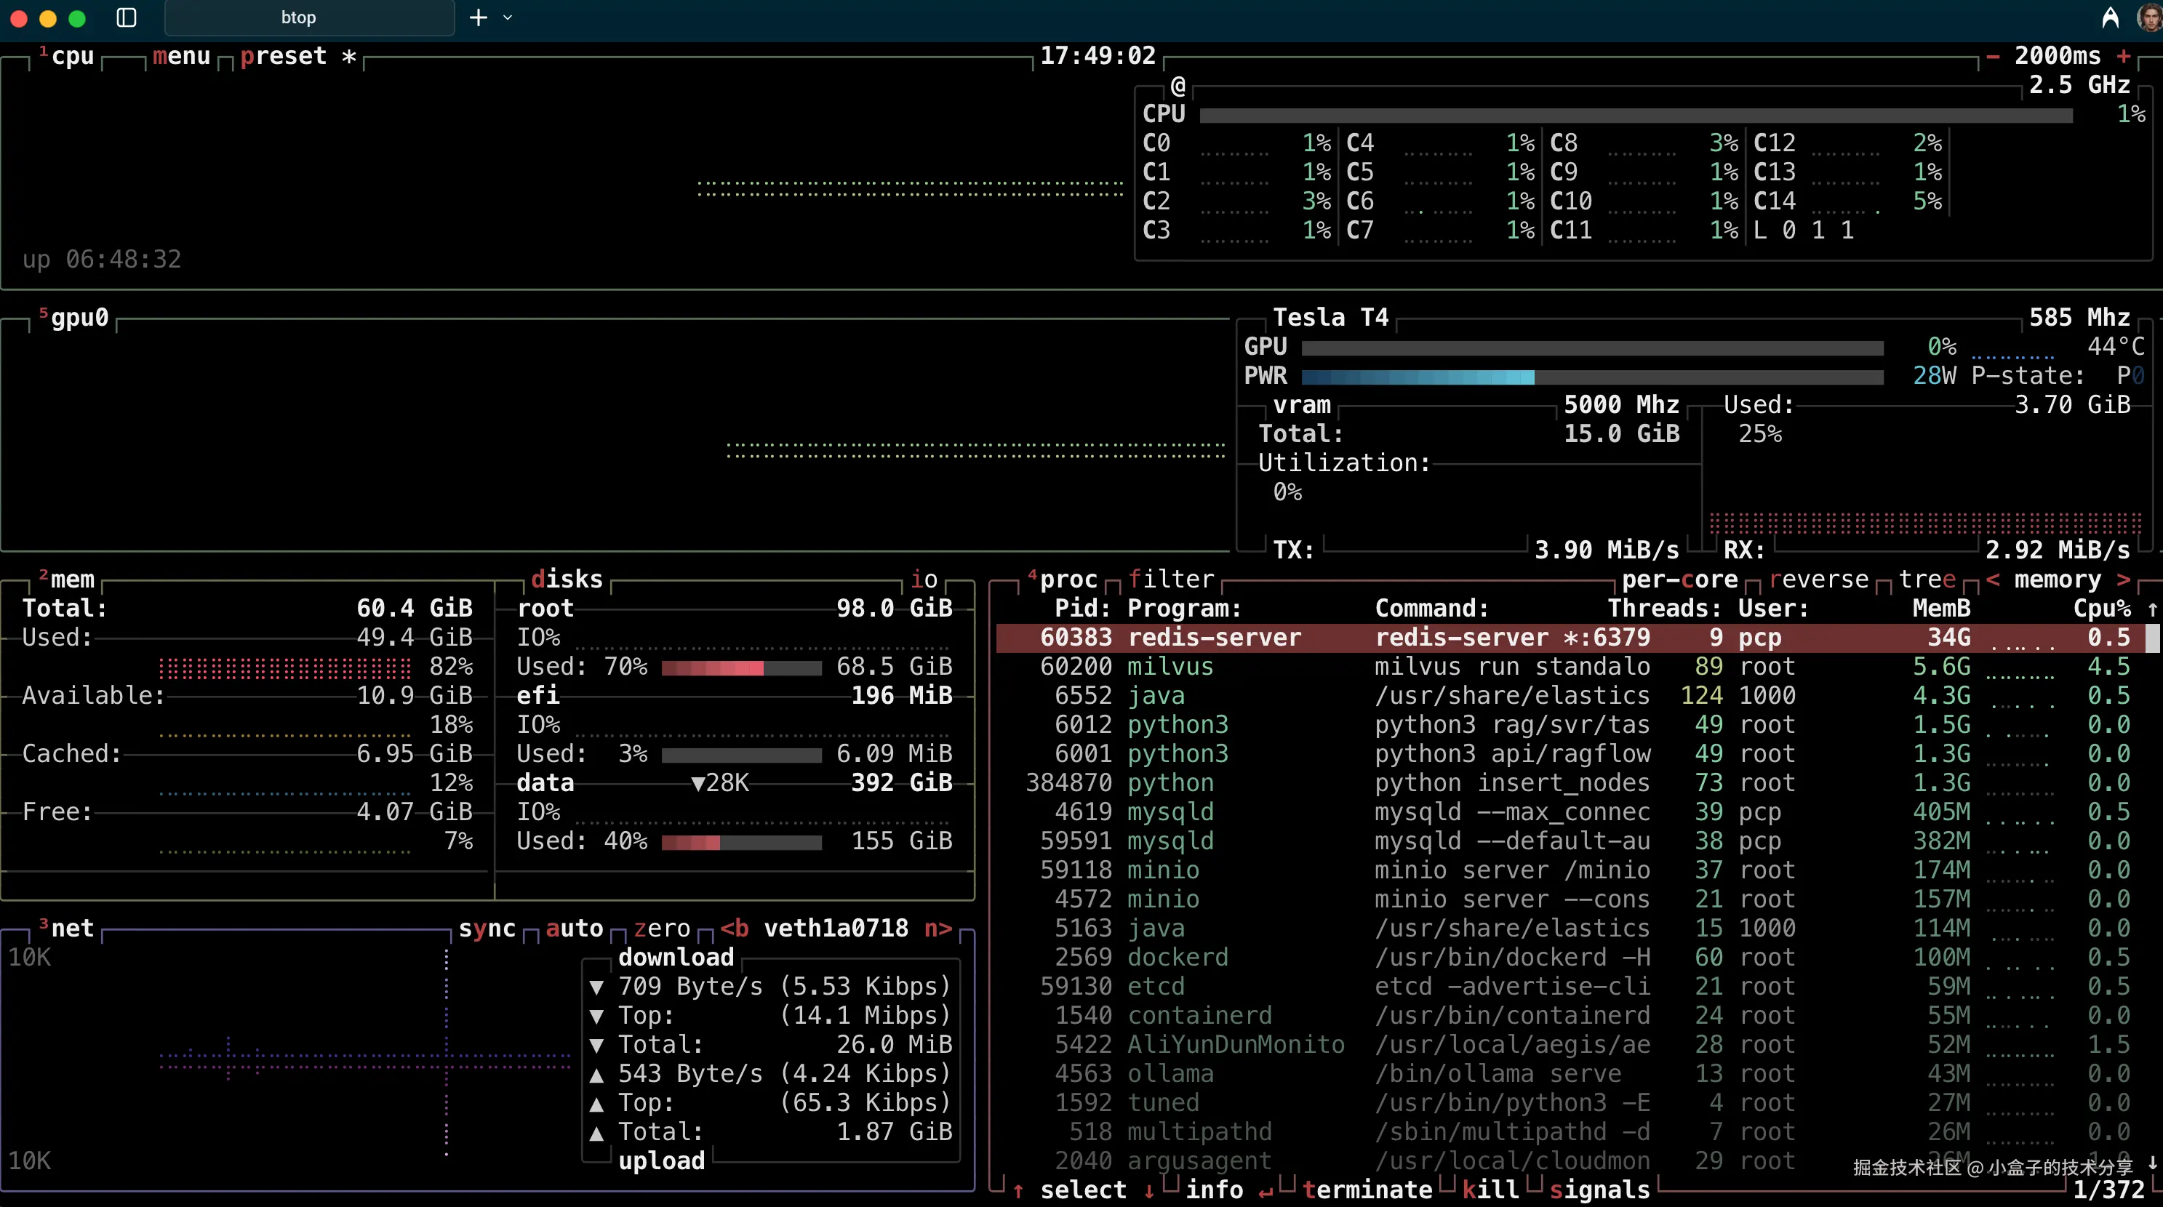Cycle the preset option

click(x=283, y=56)
